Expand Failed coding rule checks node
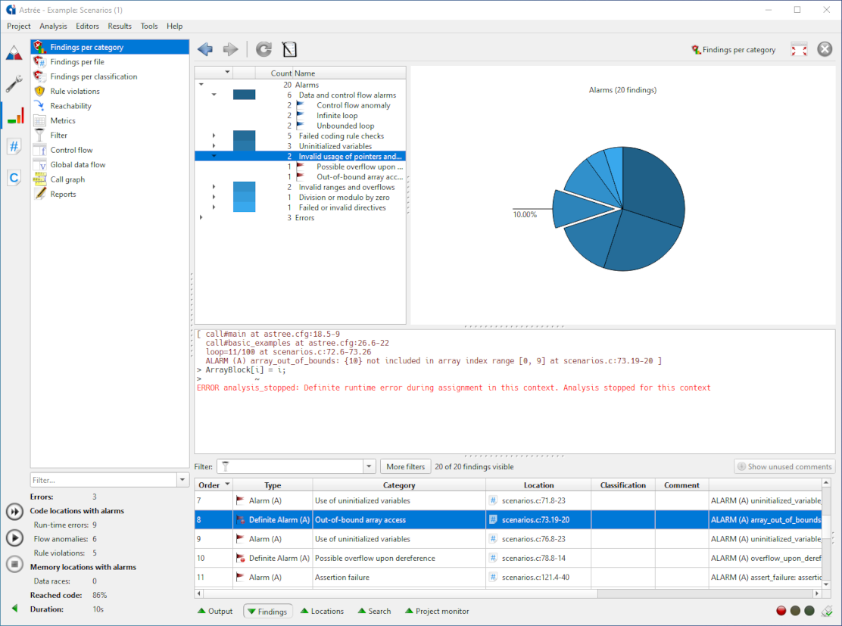Image resolution: width=842 pixels, height=626 pixels. coord(214,135)
